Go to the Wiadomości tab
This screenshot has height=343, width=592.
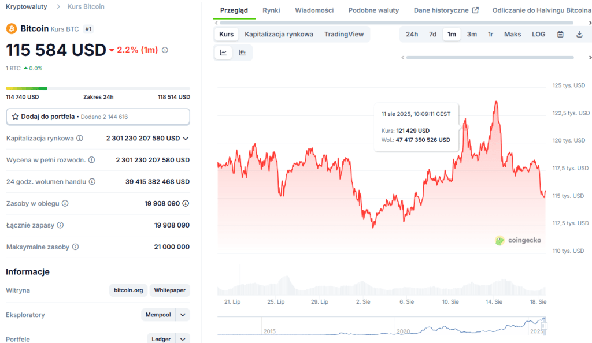[314, 10]
